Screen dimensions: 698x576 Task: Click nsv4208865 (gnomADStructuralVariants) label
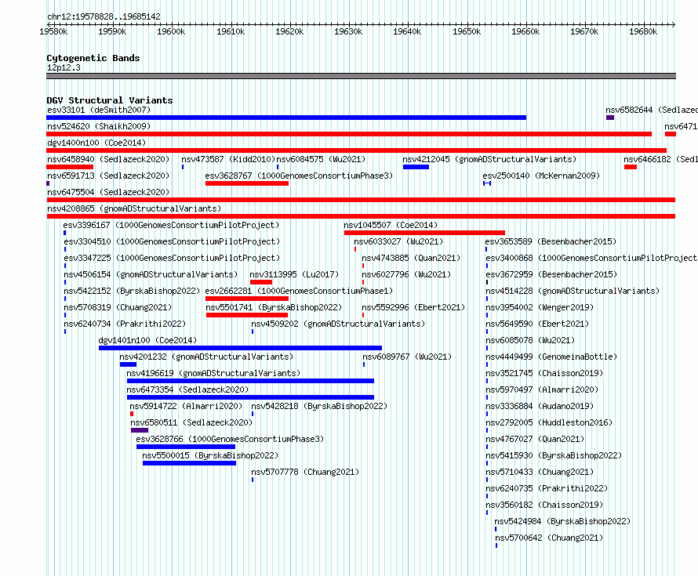pyautogui.click(x=134, y=208)
